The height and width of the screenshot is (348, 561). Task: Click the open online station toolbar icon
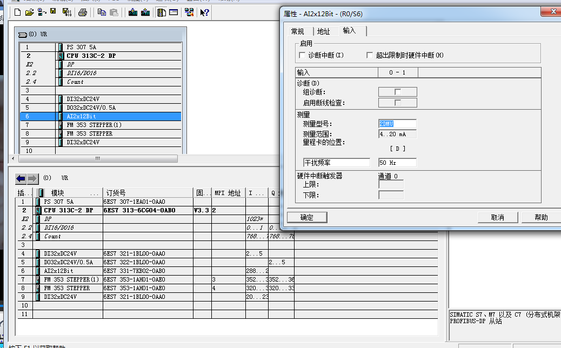[x=42, y=12]
